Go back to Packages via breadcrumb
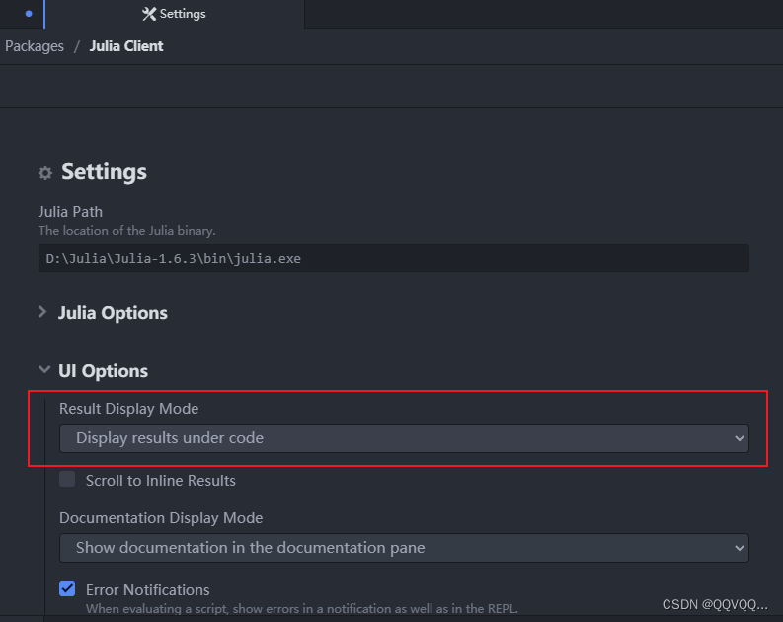 tap(35, 46)
